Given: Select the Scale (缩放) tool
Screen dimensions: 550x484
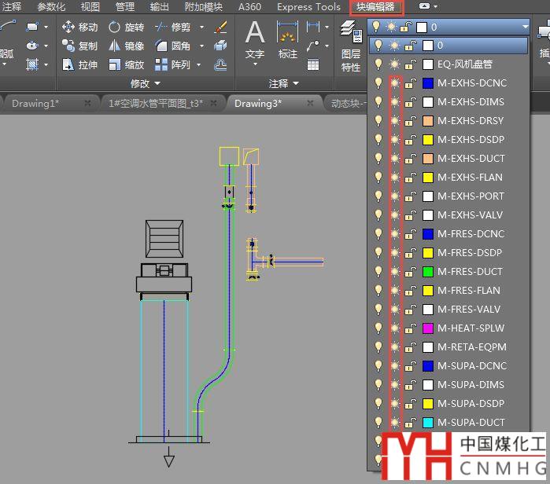Looking at the screenshot, I should point(126,65).
